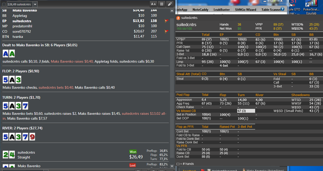
Task: Select player Appletag in BB row
Action: click(x=19, y=16)
